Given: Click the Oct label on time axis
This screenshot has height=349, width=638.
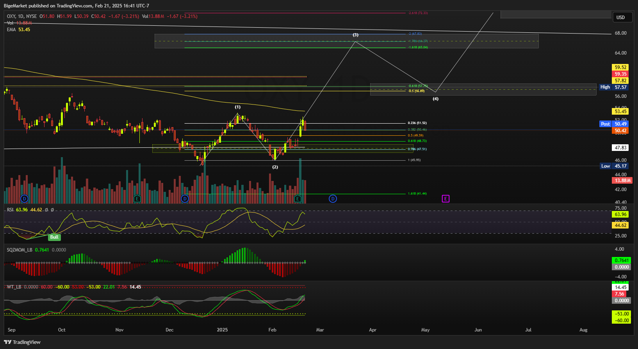Looking at the screenshot, I should click(x=62, y=330).
